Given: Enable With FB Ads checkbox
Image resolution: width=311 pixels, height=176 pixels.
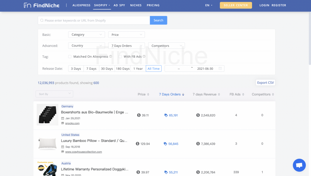Looking at the screenshot, I should pos(120,56).
